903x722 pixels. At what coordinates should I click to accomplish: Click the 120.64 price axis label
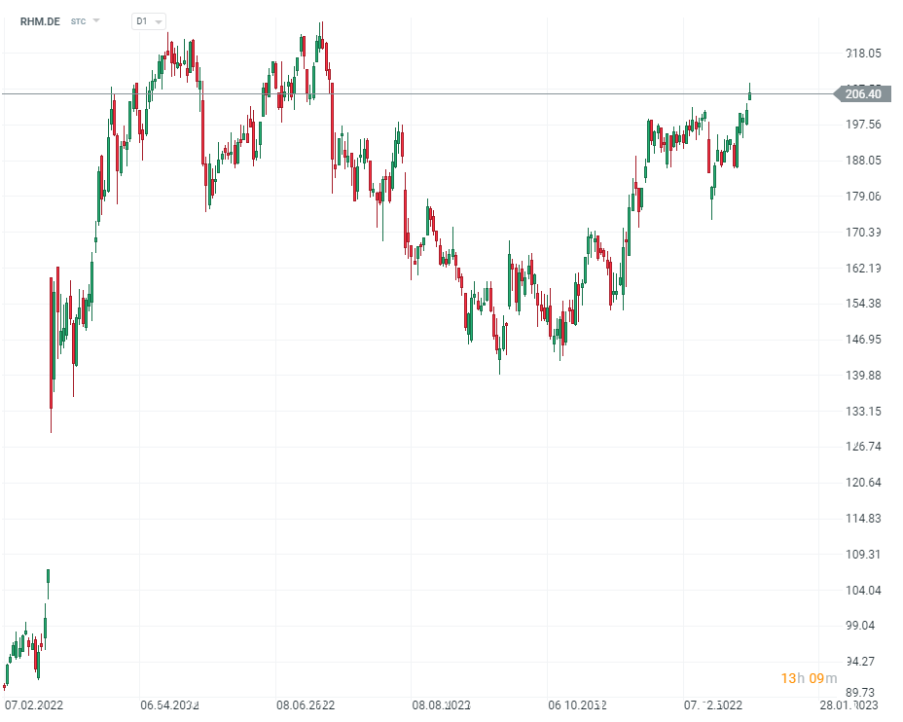pos(863,483)
